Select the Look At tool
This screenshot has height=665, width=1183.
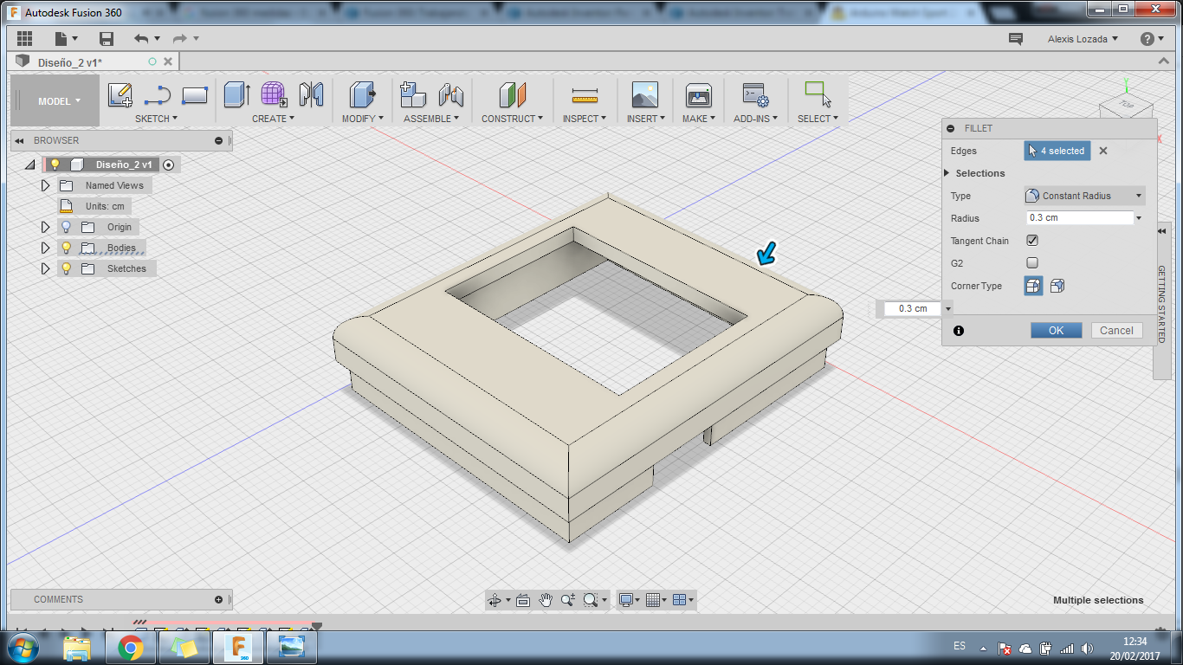(523, 599)
